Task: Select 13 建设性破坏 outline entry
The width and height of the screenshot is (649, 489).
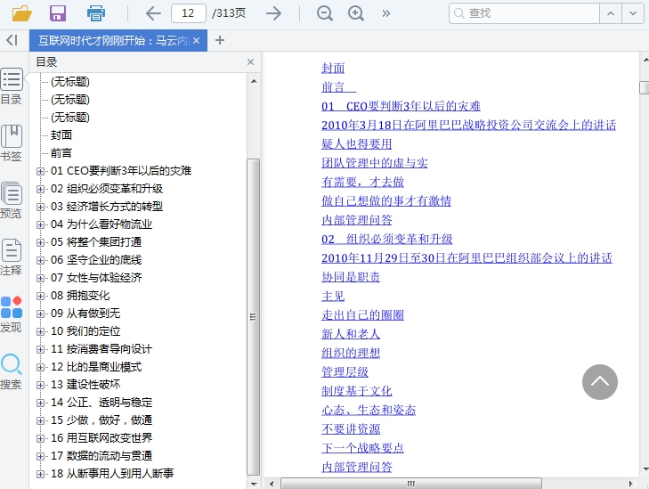Action: pos(85,384)
